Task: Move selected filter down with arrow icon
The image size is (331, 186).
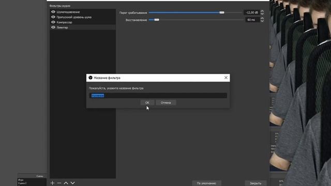Action: tap(72, 183)
